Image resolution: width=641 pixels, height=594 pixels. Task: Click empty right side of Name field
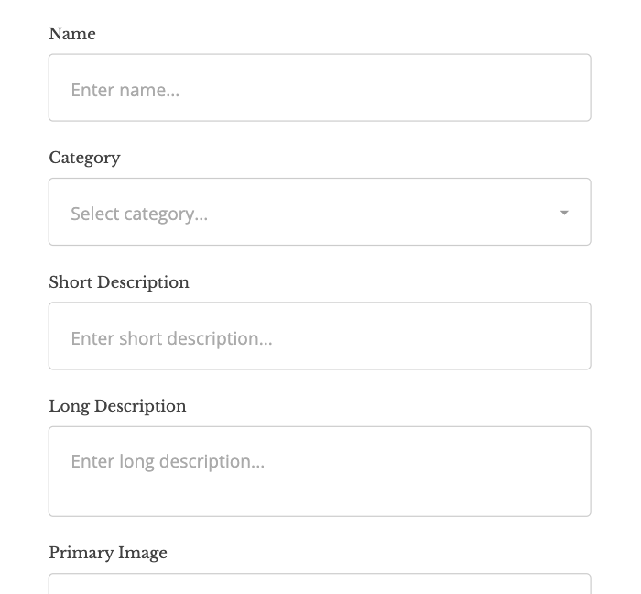476,88
